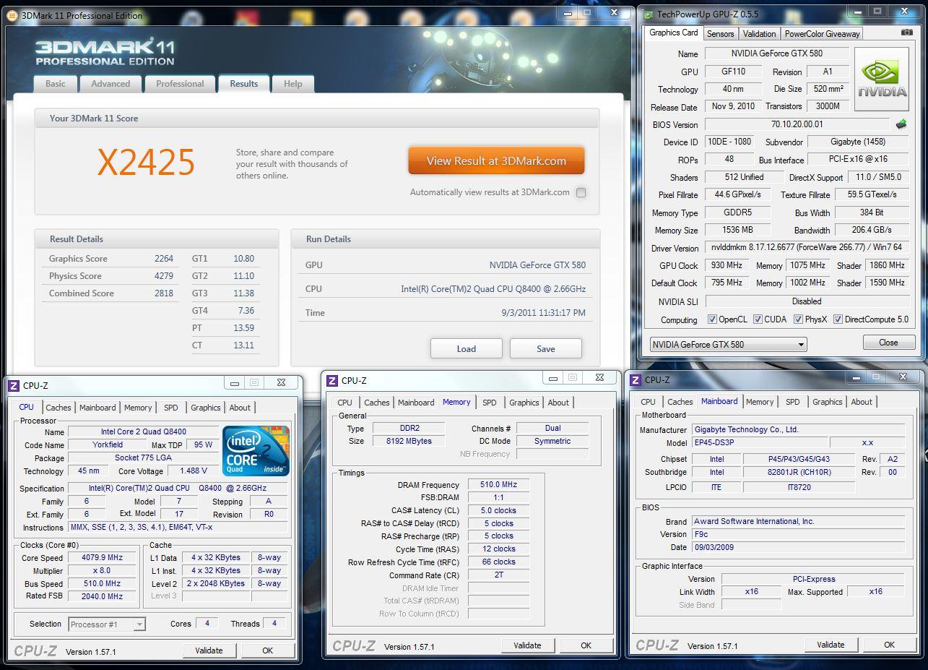Screen dimensions: 928x670
Task: Toggle the PhysX checkbox in GPU-Z
Action: click(798, 319)
